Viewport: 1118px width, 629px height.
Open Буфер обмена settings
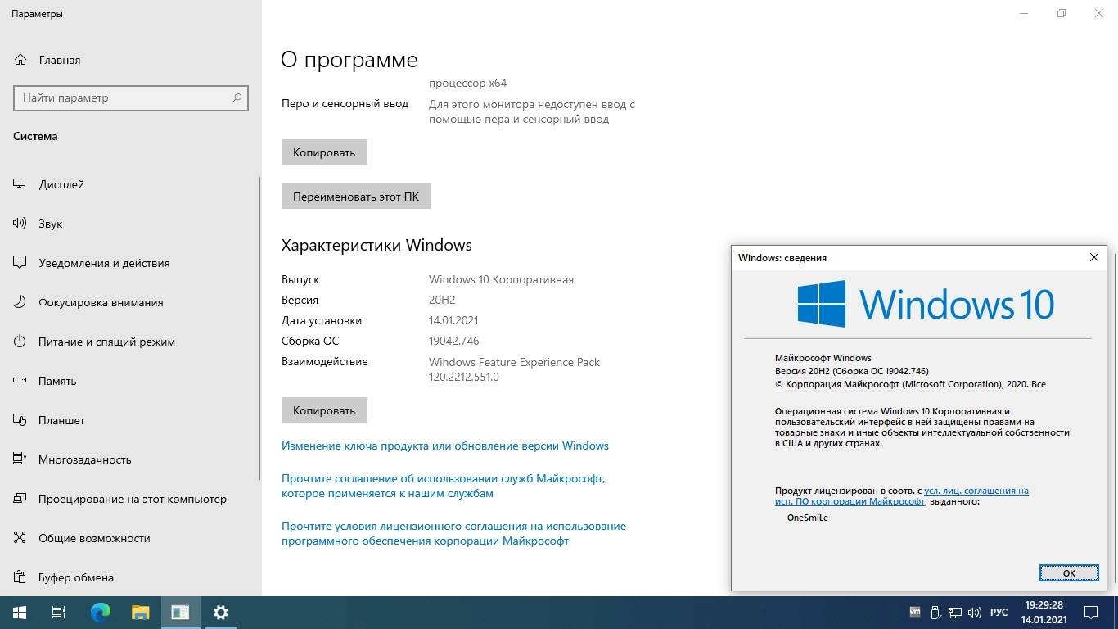pyautogui.click(x=75, y=577)
